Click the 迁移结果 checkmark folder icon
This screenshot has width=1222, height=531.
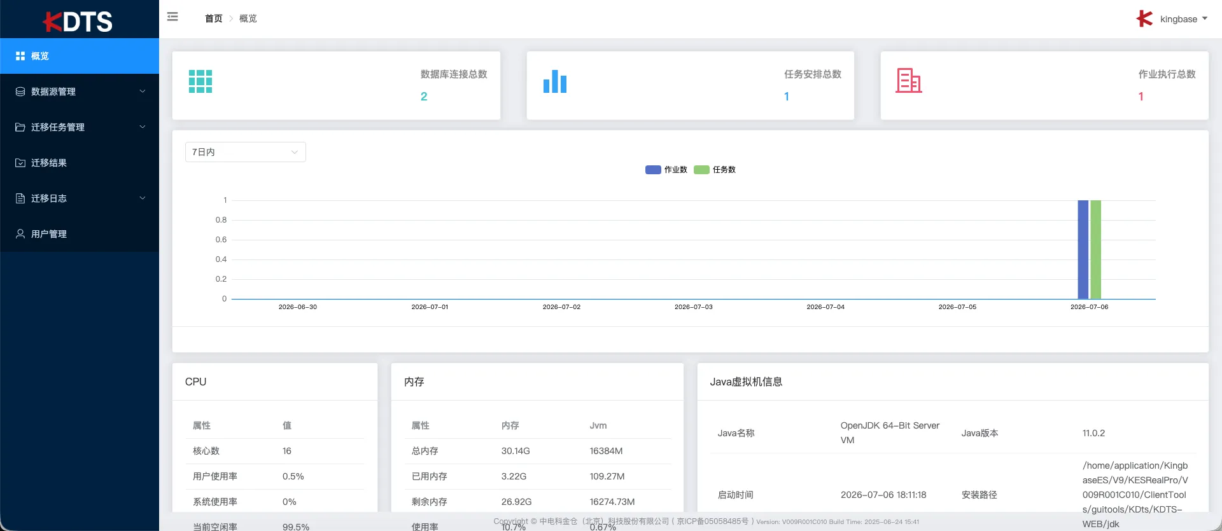click(x=20, y=163)
